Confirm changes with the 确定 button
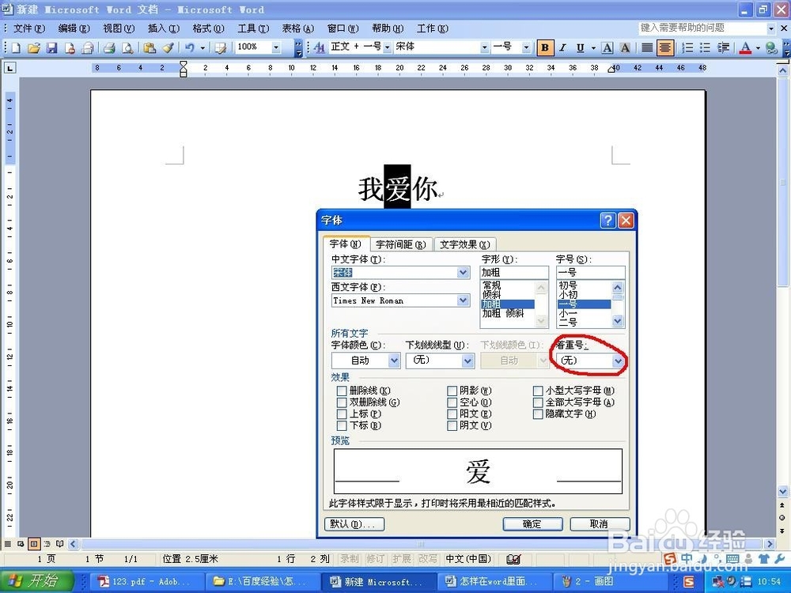791x593 pixels. [x=532, y=523]
